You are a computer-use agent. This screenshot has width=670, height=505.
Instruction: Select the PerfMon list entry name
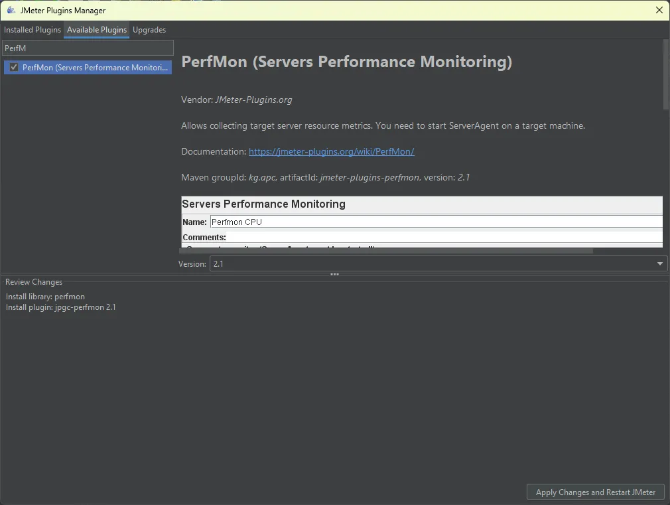click(96, 68)
